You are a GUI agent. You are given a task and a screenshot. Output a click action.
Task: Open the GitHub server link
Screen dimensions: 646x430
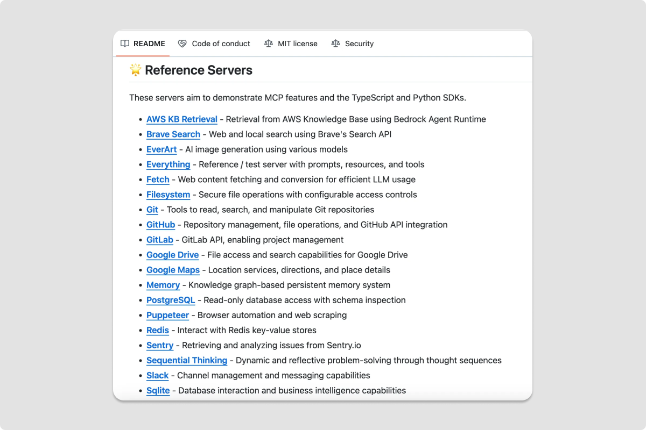click(161, 225)
